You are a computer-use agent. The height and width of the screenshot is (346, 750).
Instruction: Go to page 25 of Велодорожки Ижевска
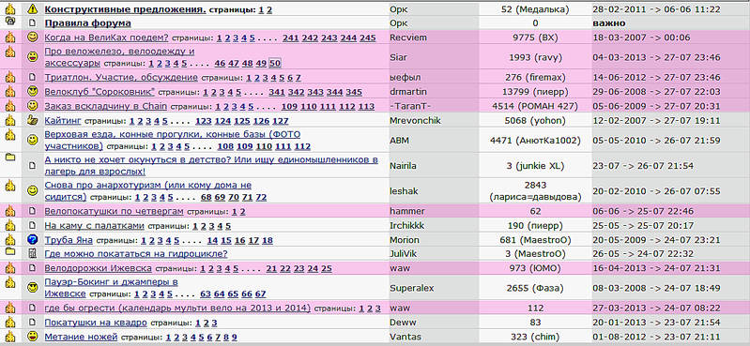click(327, 268)
